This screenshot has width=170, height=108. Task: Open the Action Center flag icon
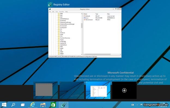(x=141, y=104)
